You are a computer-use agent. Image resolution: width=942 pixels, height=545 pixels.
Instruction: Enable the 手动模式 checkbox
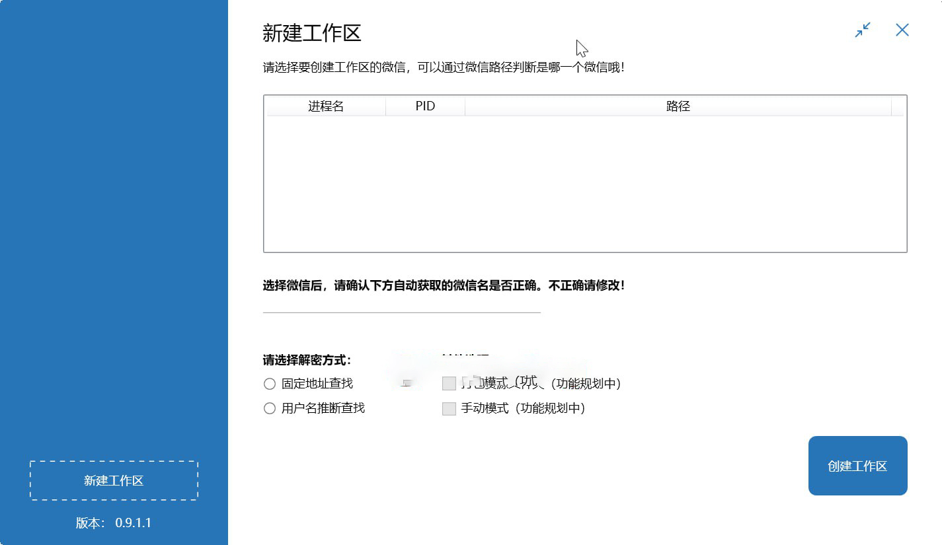point(449,408)
